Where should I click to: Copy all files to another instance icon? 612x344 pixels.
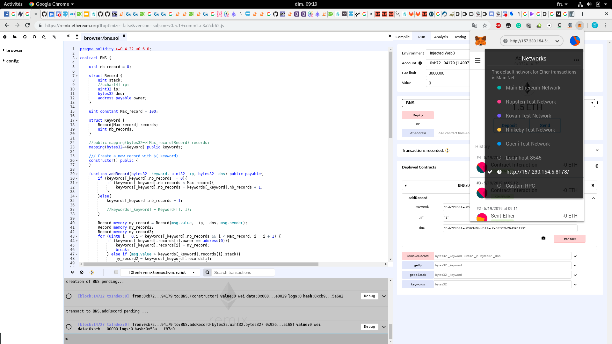point(44,37)
